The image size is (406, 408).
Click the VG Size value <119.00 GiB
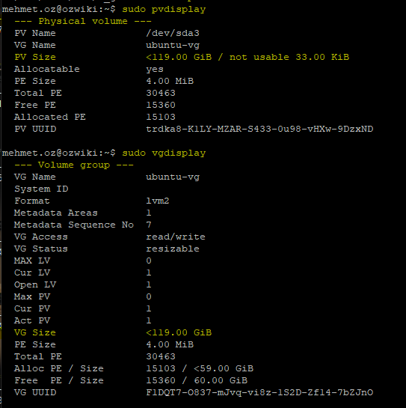click(x=179, y=332)
